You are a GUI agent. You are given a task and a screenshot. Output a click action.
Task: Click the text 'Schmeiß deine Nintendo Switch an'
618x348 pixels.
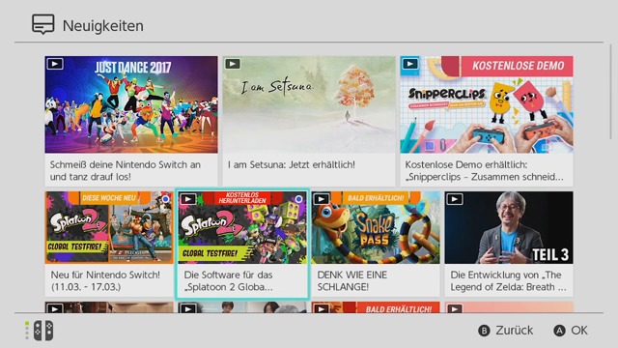(x=125, y=164)
